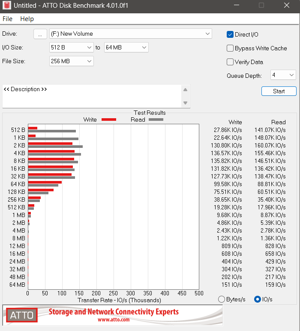Open the Help menu
This screenshot has height=331, width=300.
(27, 19)
